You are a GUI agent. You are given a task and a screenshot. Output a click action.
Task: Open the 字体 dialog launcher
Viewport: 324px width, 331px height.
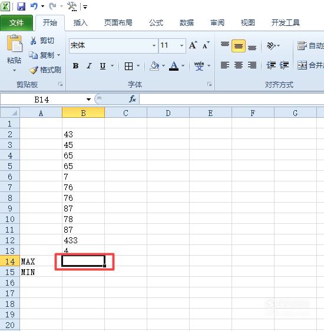[209, 84]
